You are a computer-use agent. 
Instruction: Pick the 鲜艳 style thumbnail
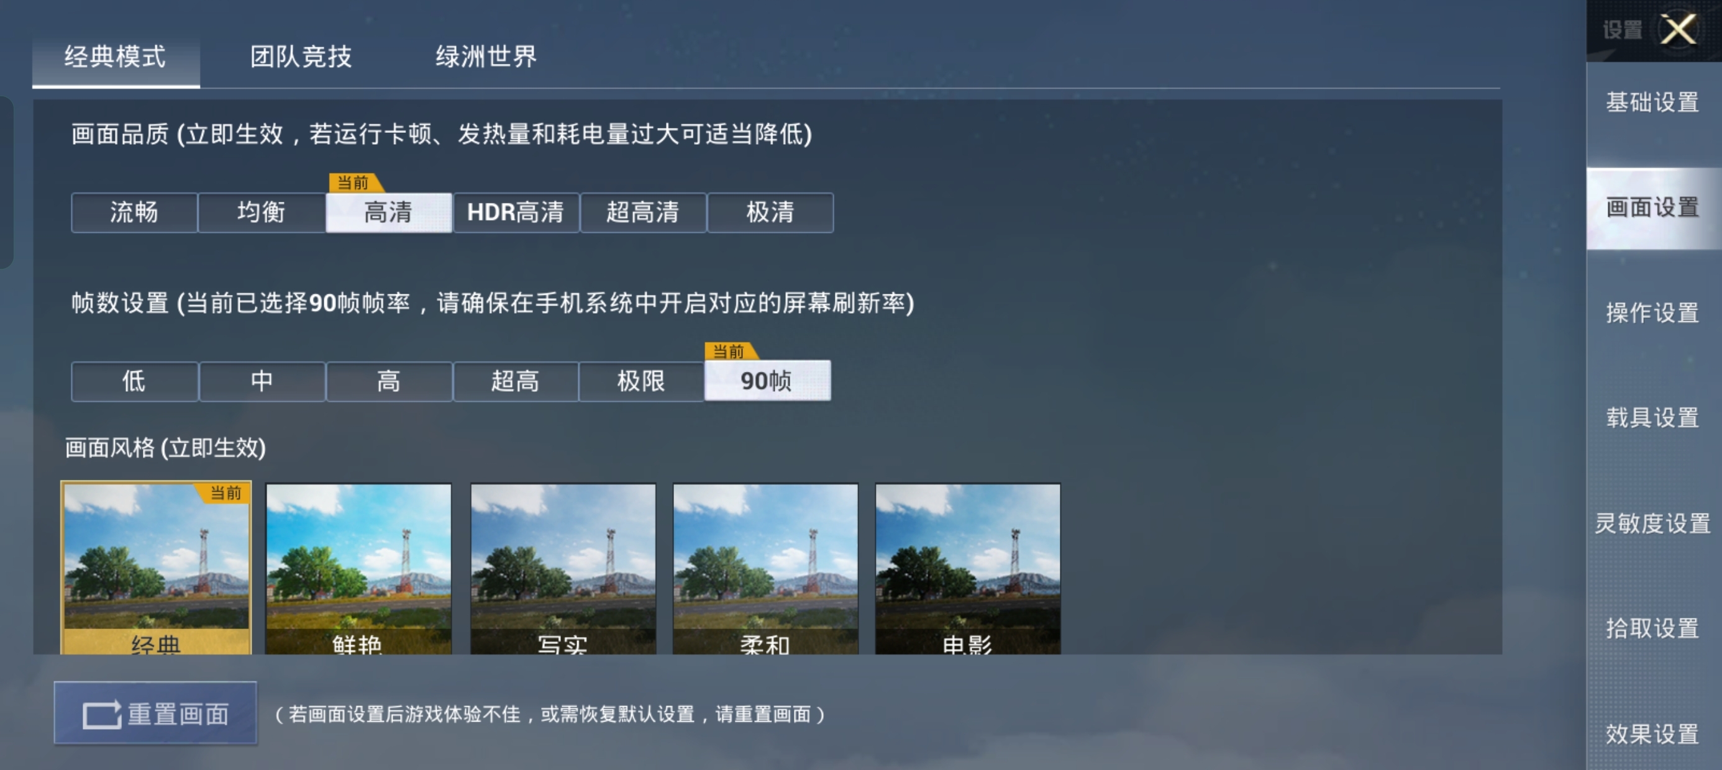tap(358, 568)
